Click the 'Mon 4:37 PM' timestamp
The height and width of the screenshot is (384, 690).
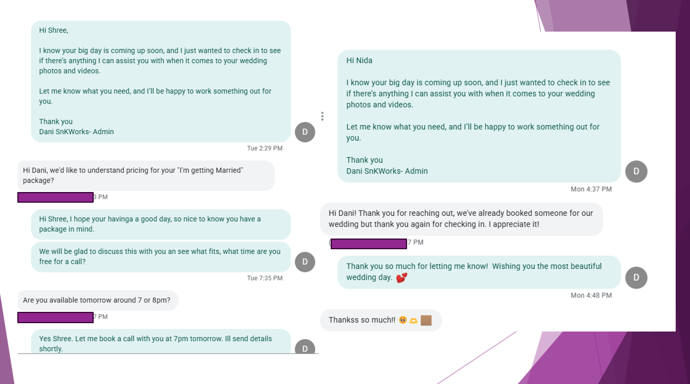click(x=591, y=189)
